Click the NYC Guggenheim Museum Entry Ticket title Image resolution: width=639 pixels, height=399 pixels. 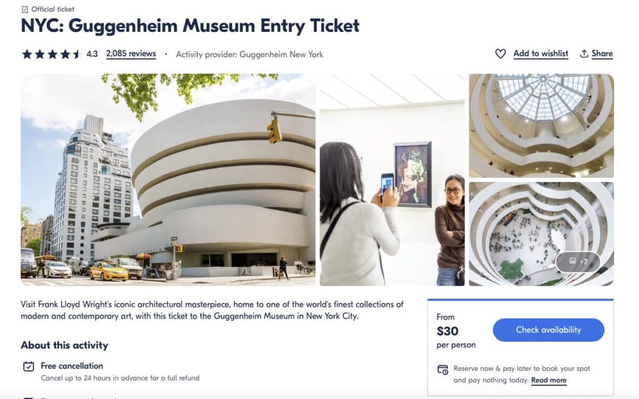coord(190,26)
